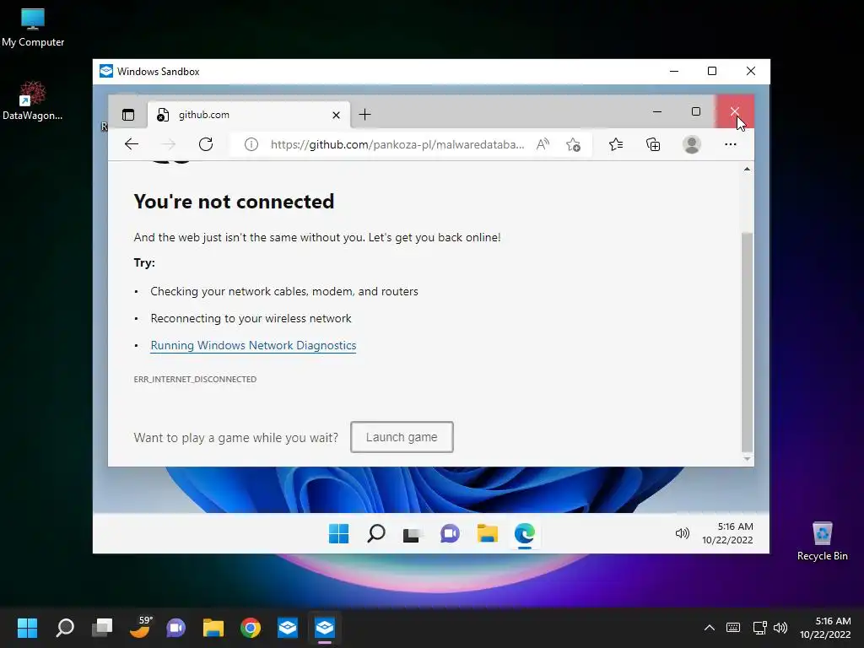Click Running Windows Network Diagnostics link
The image size is (864, 648).
(x=253, y=345)
